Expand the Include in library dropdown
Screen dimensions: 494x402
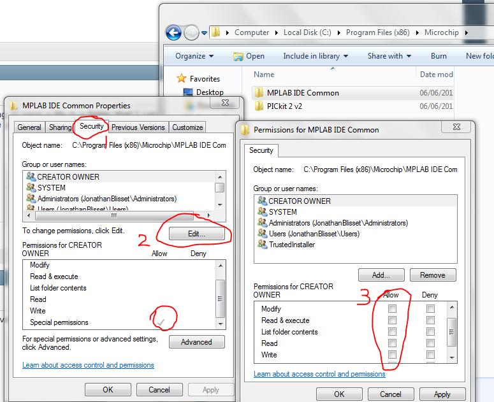pyautogui.click(x=315, y=56)
